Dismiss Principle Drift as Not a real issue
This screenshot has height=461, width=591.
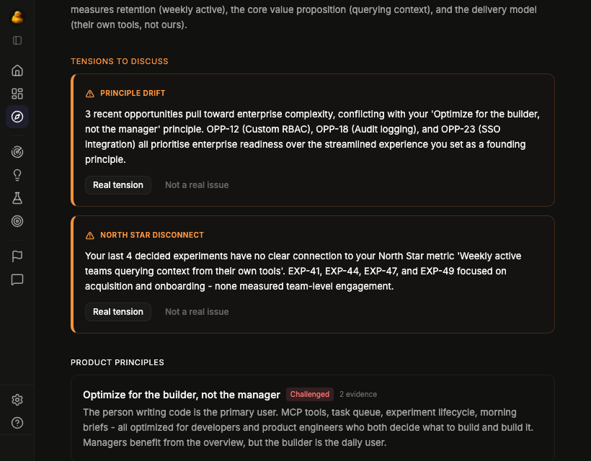196,185
